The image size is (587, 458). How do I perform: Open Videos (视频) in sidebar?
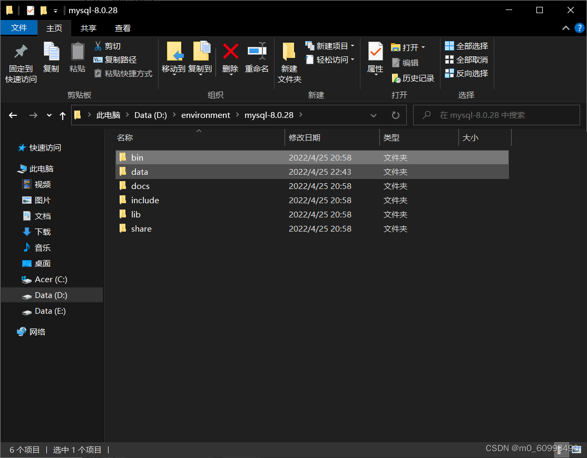37,184
